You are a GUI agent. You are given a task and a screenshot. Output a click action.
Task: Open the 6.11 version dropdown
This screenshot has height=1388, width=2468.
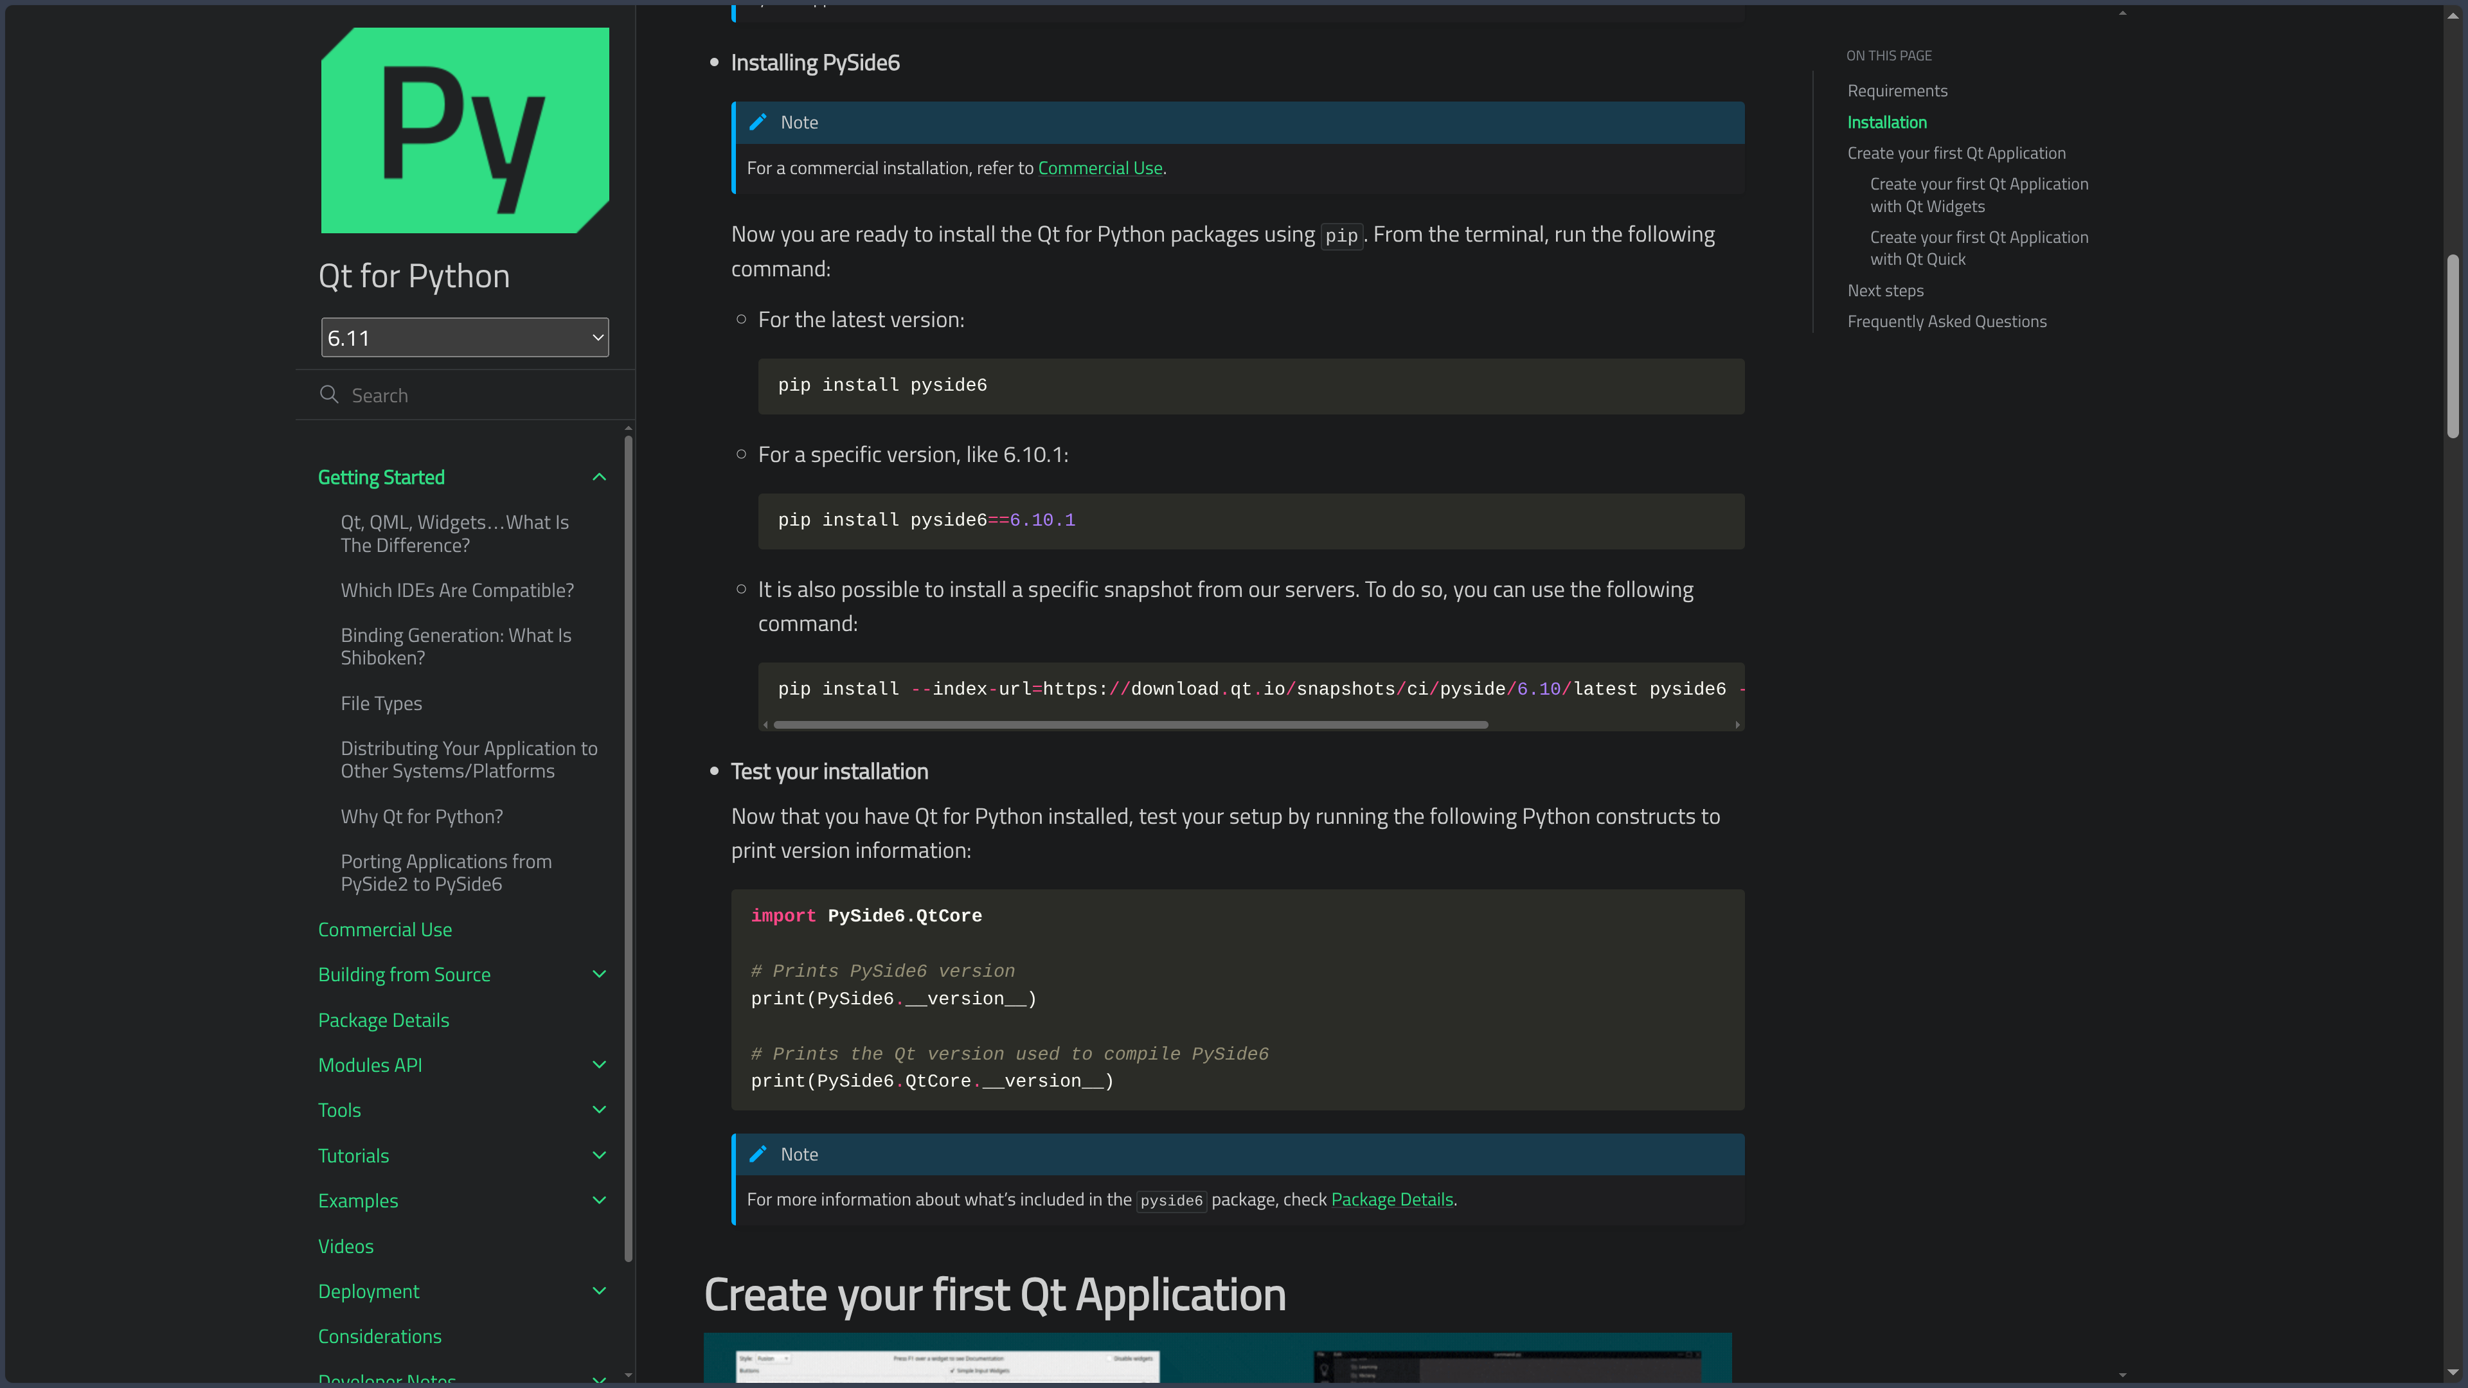tap(465, 337)
